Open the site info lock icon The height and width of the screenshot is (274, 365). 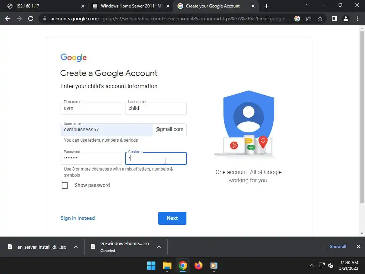tap(45, 19)
